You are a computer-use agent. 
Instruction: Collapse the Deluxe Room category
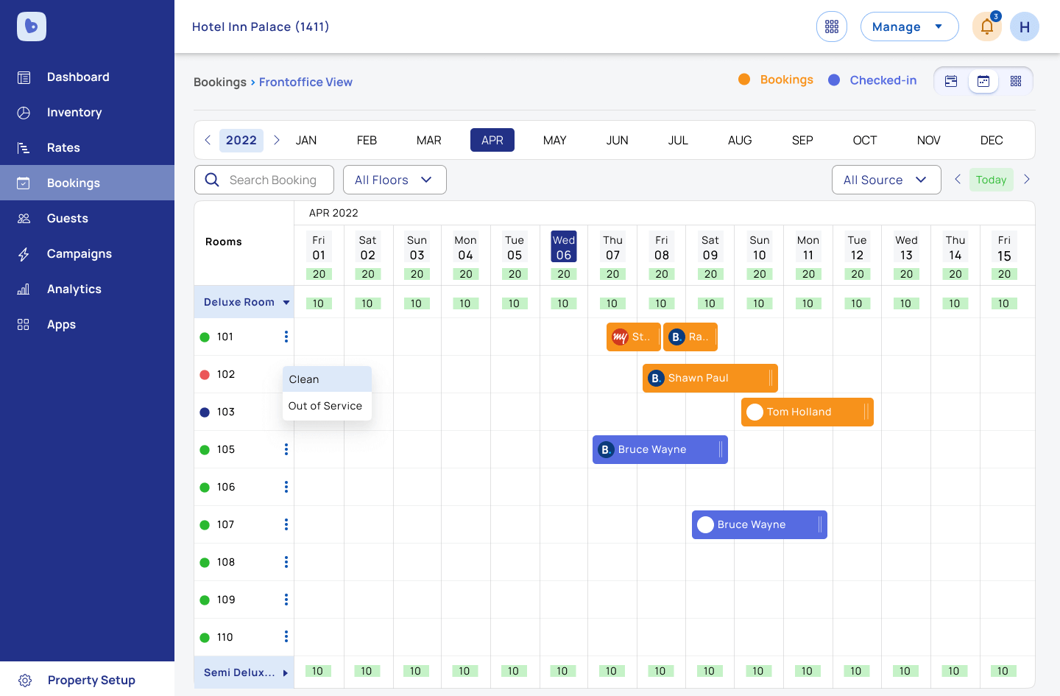(286, 303)
